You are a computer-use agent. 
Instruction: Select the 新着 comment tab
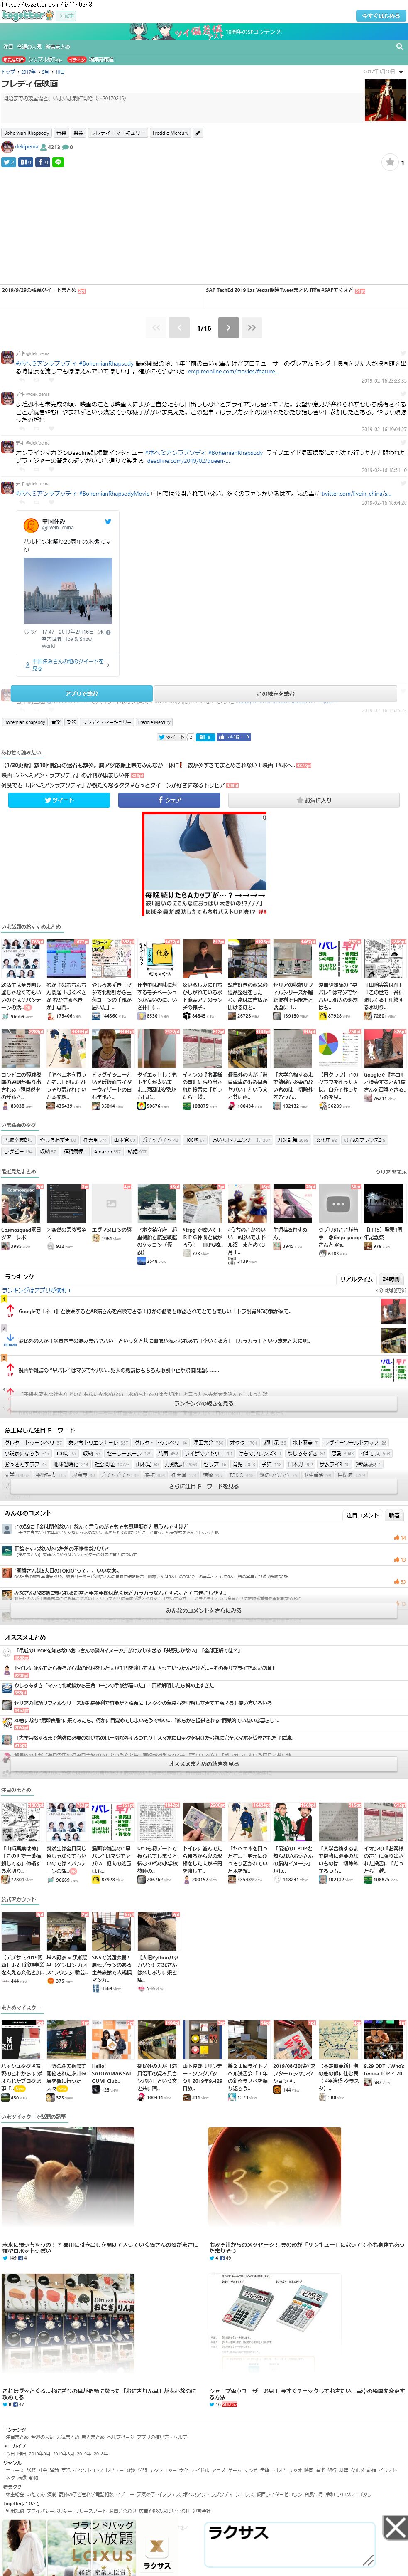[394, 1515]
